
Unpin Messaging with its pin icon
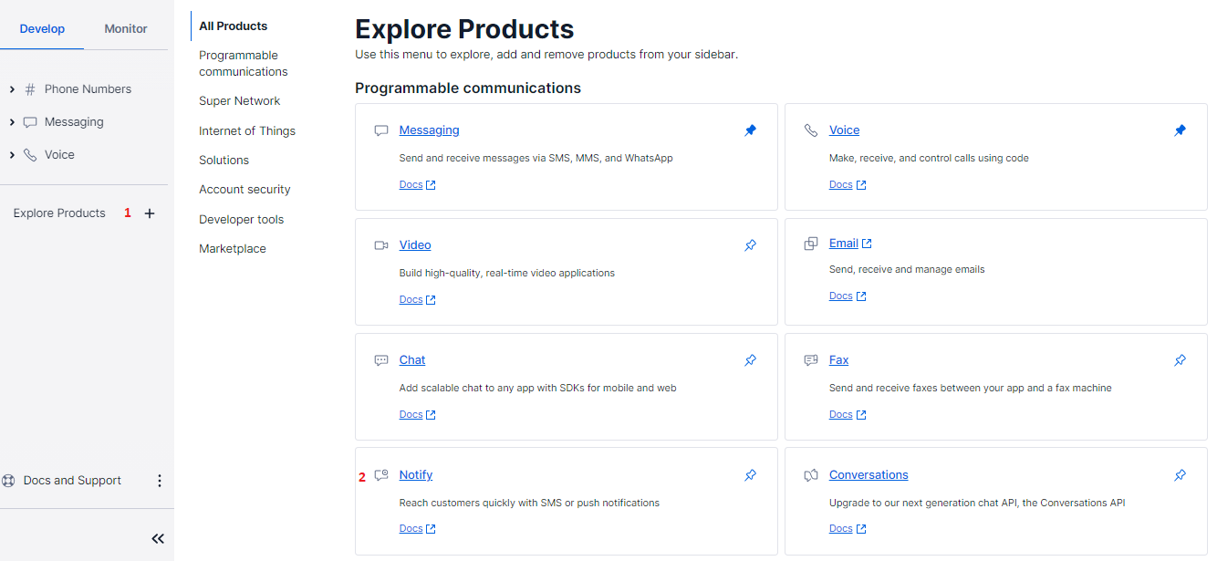tap(750, 130)
